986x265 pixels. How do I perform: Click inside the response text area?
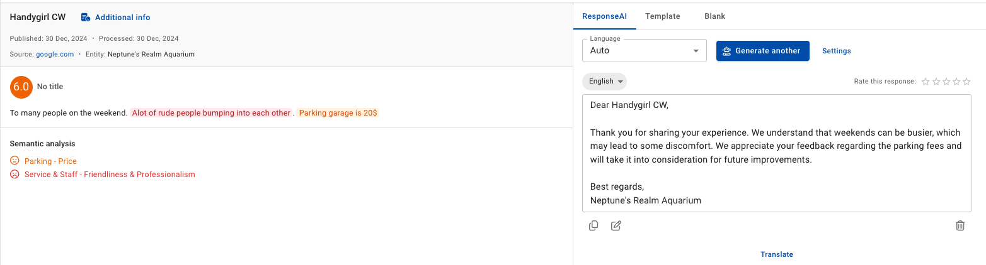(x=776, y=153)
